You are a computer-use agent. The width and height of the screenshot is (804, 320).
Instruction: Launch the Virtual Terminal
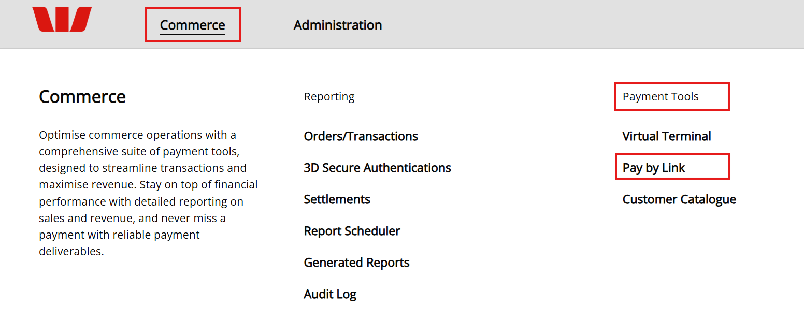click(x=667, y=136)
